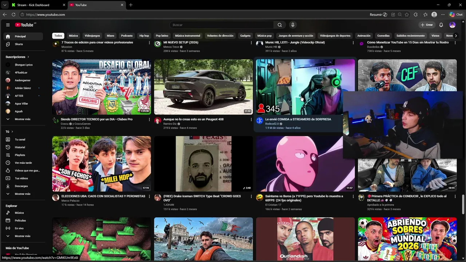The height and width of the screenshot is (262, 466).
Task: Open options menu for Saitama vs Boros video
Action: pyautogui.click(x=353, y=196)
